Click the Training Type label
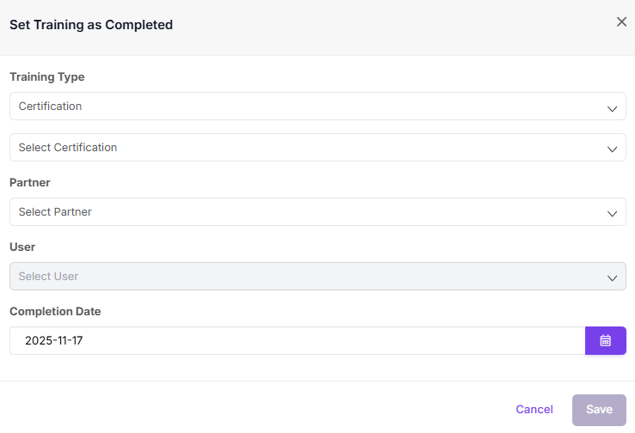Viewport: 635px width, 433px height. pyautogui.click(x=47, y=77)
